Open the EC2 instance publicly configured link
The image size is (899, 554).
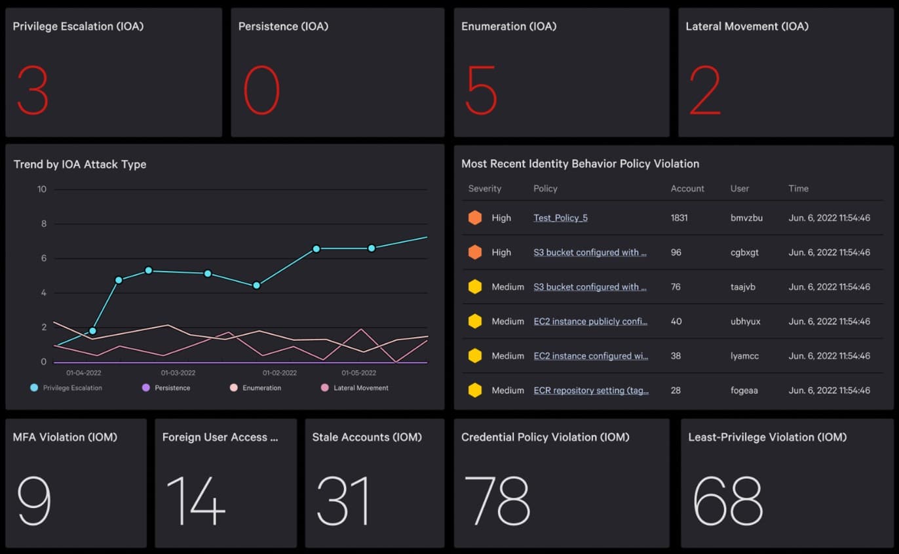point(590,321)
